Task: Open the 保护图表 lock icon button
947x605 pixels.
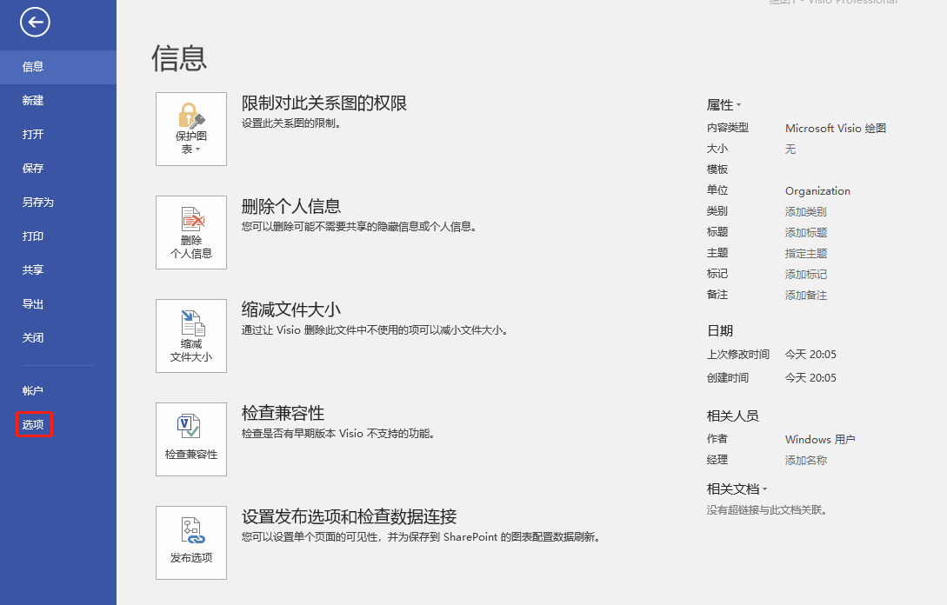Action: point(190,129)
